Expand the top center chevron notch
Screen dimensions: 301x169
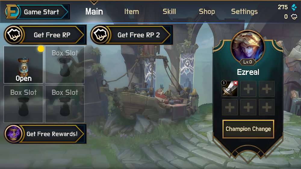click(x=94, y=2)
